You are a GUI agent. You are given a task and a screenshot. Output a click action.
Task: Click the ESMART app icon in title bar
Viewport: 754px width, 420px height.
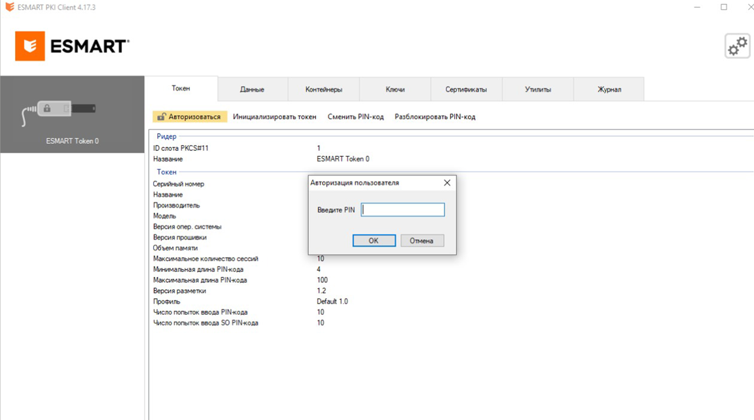pos(10,7)
